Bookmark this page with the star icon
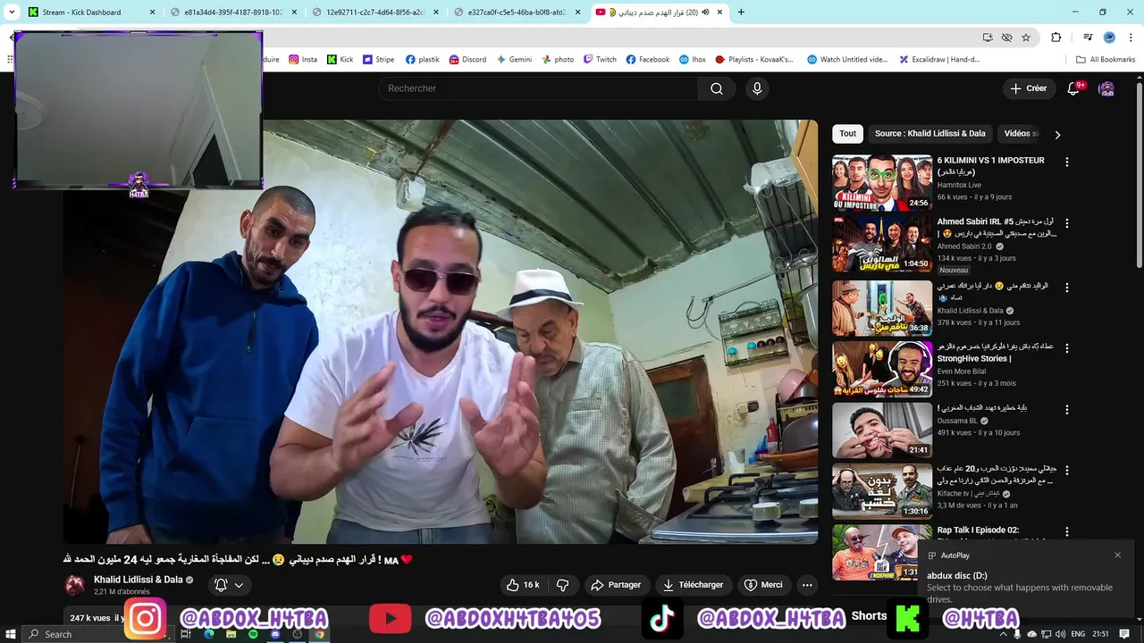Screen dimensions: 1144x643 [x=1026, y=38]
